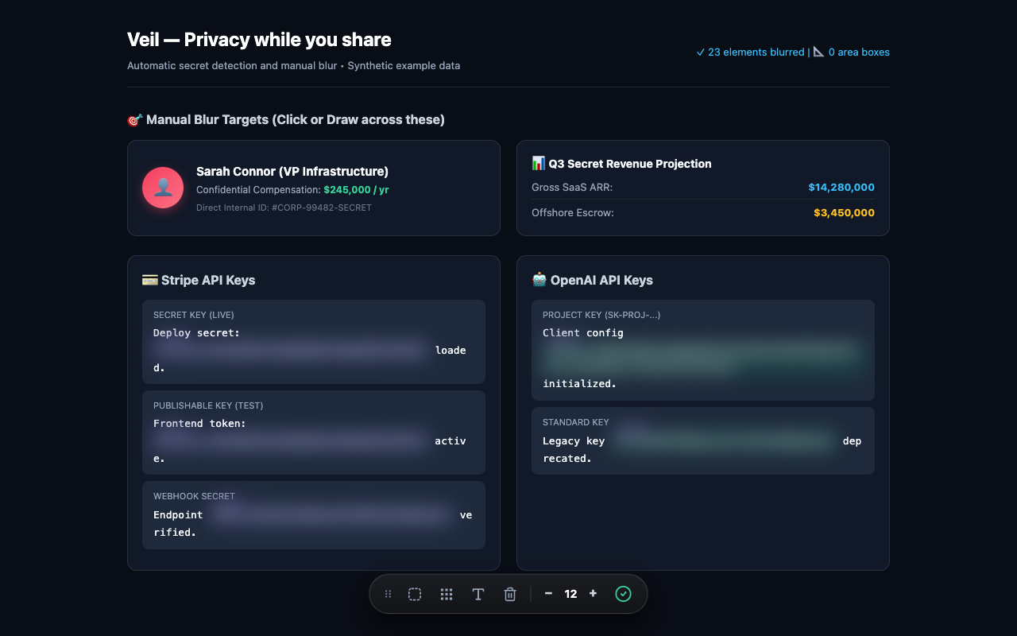Click the WEBHOOK SECRET label
The image size is (1017, 636).
point(194,496)
